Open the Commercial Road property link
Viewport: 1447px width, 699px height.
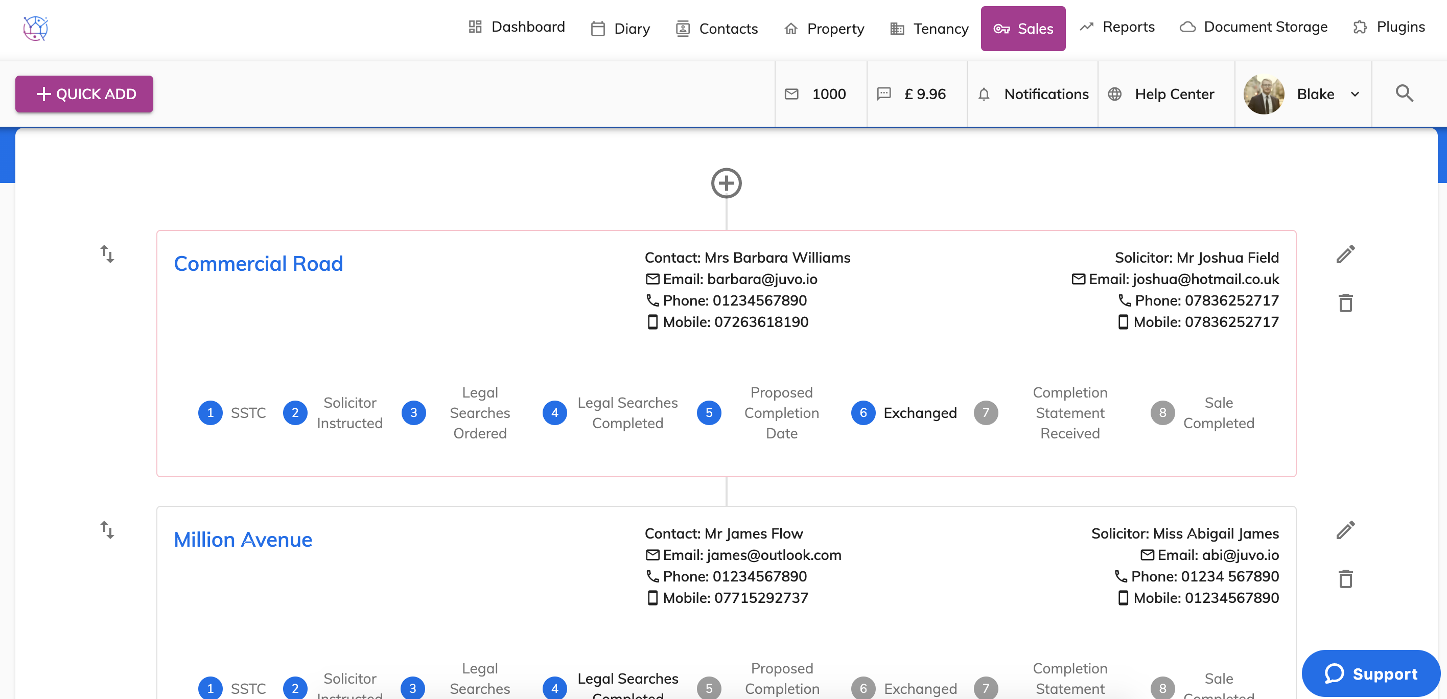tap(258, 264)
